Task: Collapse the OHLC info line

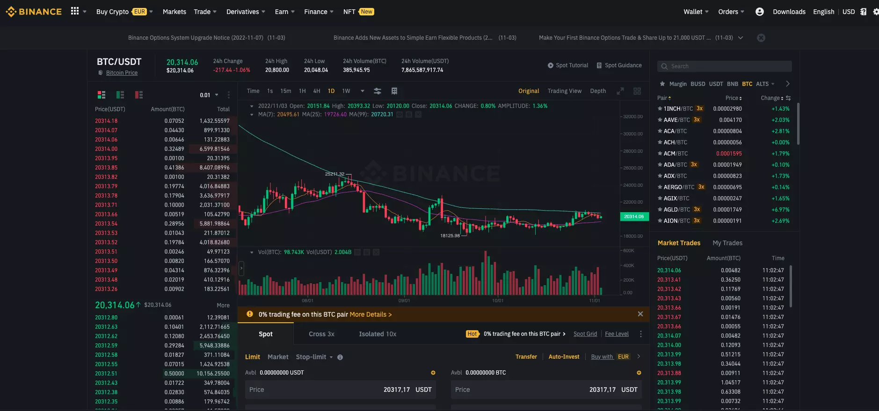Action: click(x=252, y=106)
